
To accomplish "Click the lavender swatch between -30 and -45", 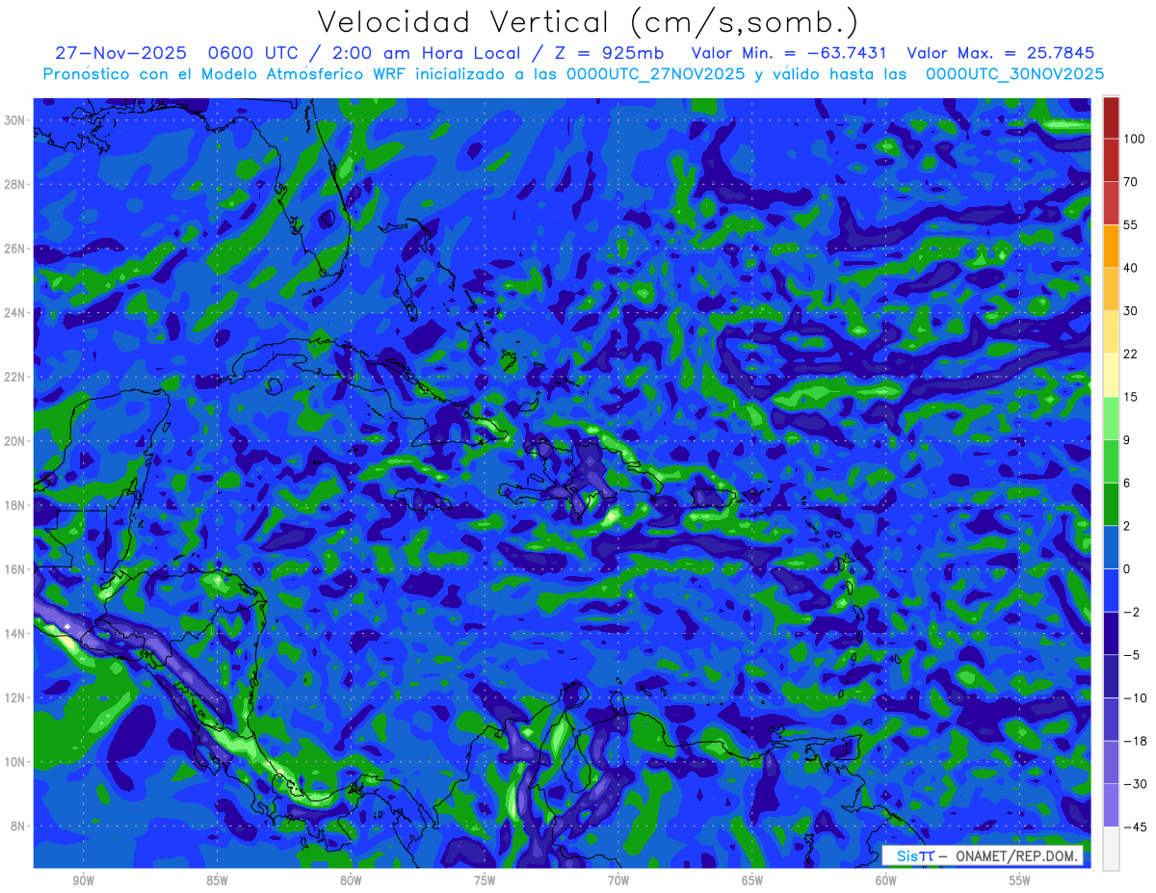I will tap(1111, 805).
